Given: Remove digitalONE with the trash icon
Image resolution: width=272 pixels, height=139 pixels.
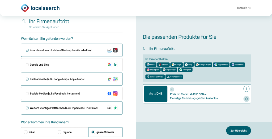Looking at the screenshot, I should (246, 99).
